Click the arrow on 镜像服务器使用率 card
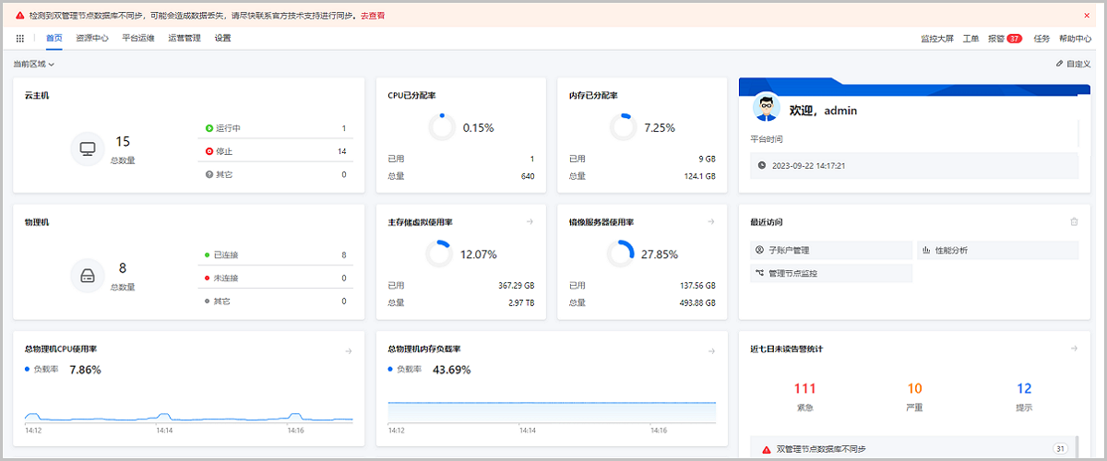Image resolution: width=1107 pixels, height=461 pixels. [711, 222]
